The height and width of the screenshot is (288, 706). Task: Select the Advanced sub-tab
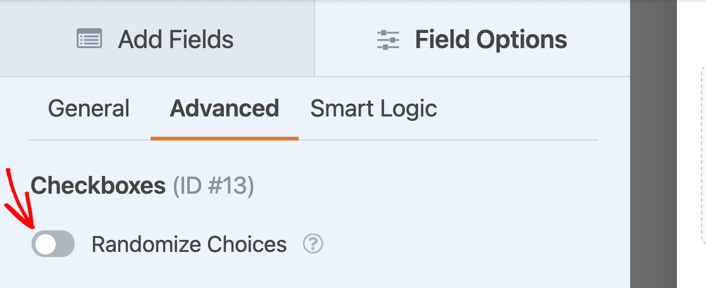click(224, 109)
